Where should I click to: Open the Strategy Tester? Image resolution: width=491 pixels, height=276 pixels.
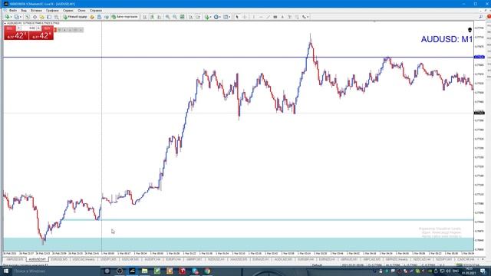[56, 17]
